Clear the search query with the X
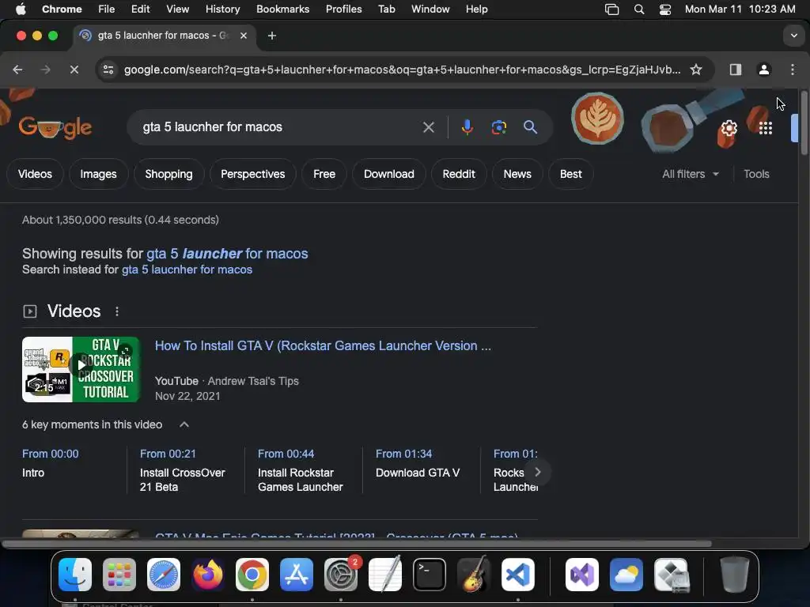Viewport: 810px width, 607px height. [x=428, y=127]
